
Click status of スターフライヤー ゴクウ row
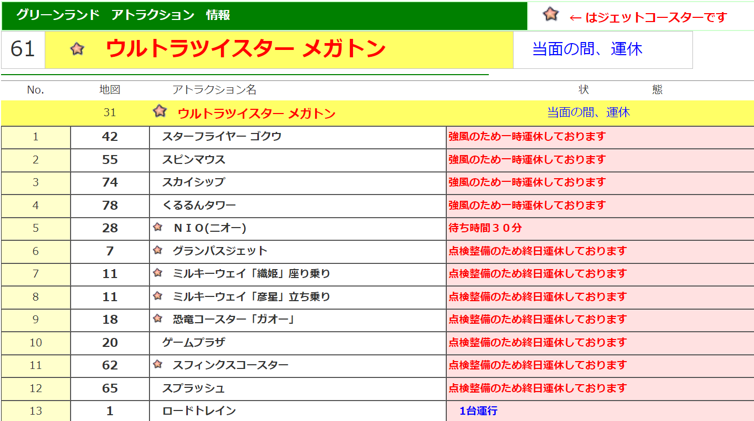coord(600,137)
